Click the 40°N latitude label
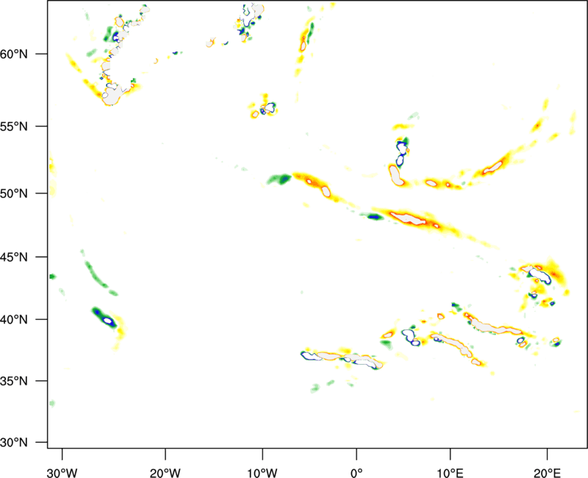This screenshot has width=588, height=478. 14,320
